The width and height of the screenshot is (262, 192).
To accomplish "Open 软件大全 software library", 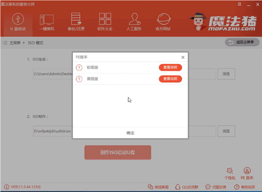I will click(106, 22).
